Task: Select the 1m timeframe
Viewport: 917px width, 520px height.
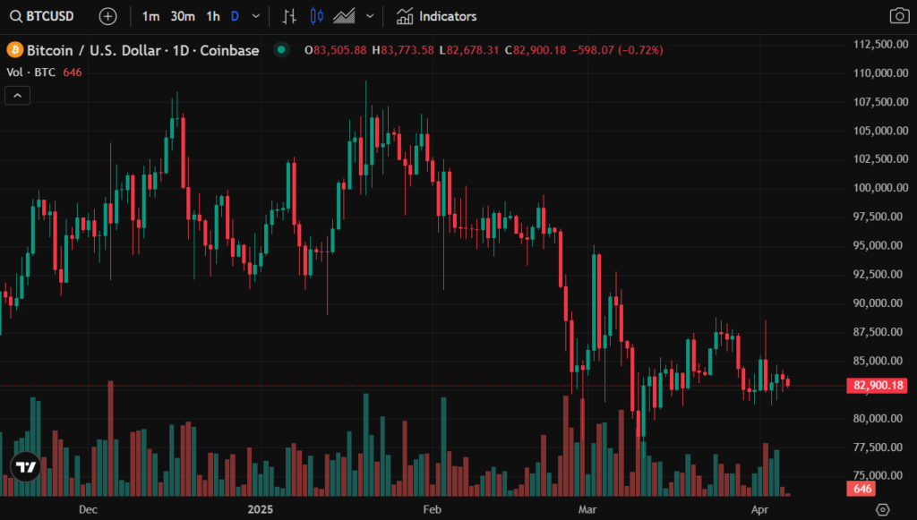Action: (151, 16)
